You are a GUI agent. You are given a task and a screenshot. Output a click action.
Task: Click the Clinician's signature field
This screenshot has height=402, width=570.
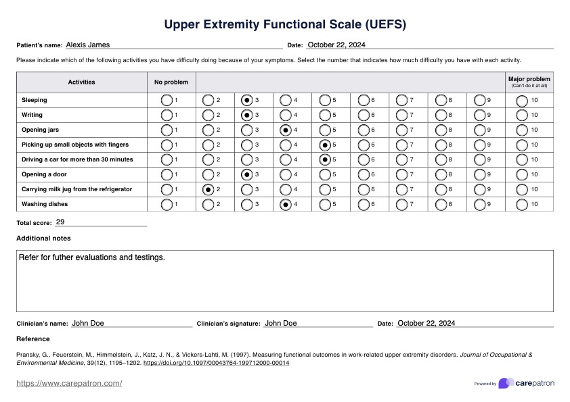pos(317,324)
